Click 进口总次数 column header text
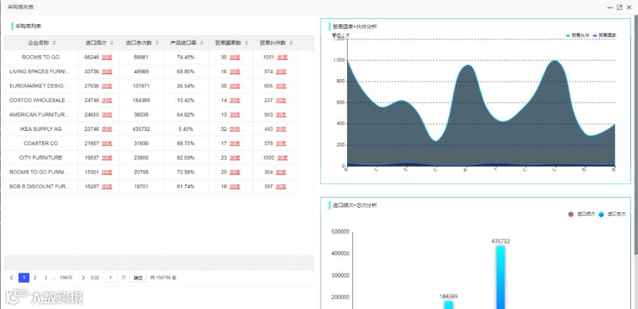This screenshot has width=638, height=309. (139, 42)
